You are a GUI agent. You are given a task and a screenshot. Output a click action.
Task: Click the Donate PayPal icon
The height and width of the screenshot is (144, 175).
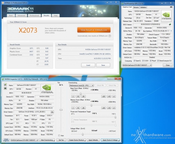(6, 140)
